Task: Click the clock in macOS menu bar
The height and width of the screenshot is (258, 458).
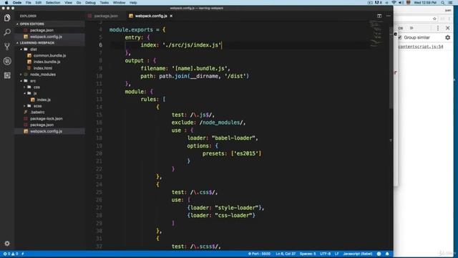Action: 425,3
